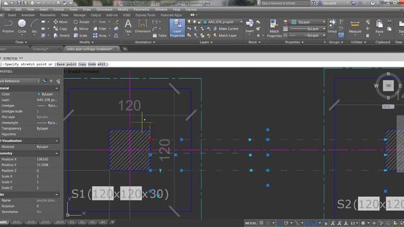The width and height of the screenshot is (404, 227).
Task: Click the TOP face of the ViewCube
Action: pyautogui.click(x=388, y=86)
